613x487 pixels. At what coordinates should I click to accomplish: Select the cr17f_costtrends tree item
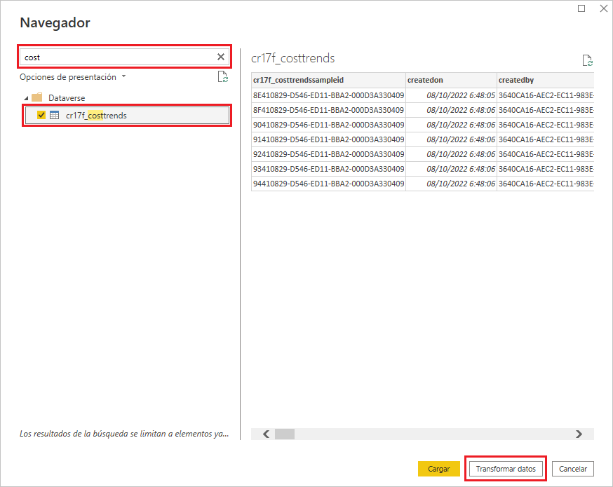click(x=127, y=115)
